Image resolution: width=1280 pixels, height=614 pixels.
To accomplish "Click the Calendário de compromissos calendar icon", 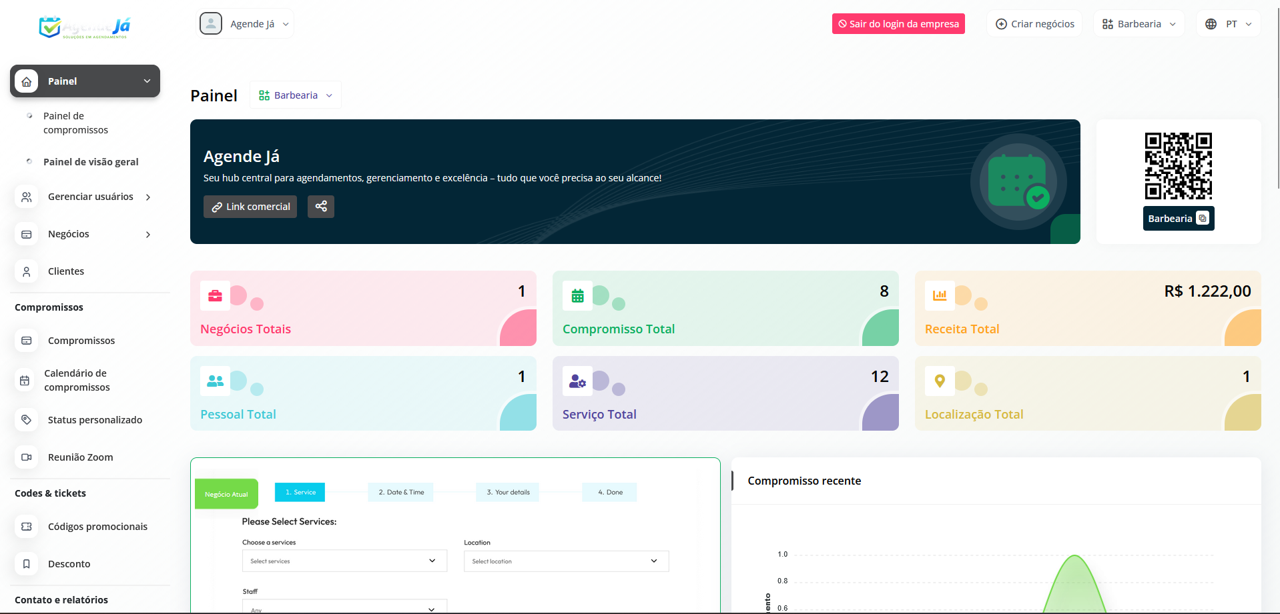I will [25, 381].
